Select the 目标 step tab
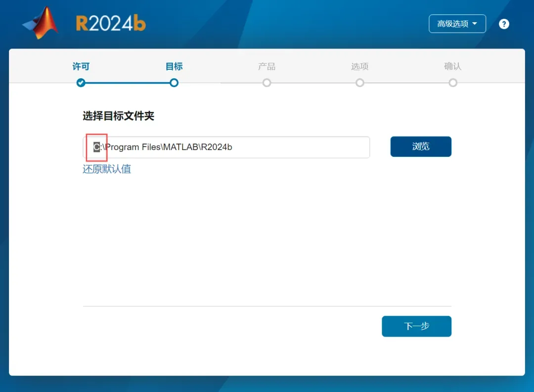Screen dimensions: 534x392 coord(174,66)
